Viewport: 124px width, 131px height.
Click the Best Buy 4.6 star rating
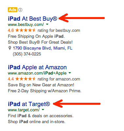(x=22, y=30)
